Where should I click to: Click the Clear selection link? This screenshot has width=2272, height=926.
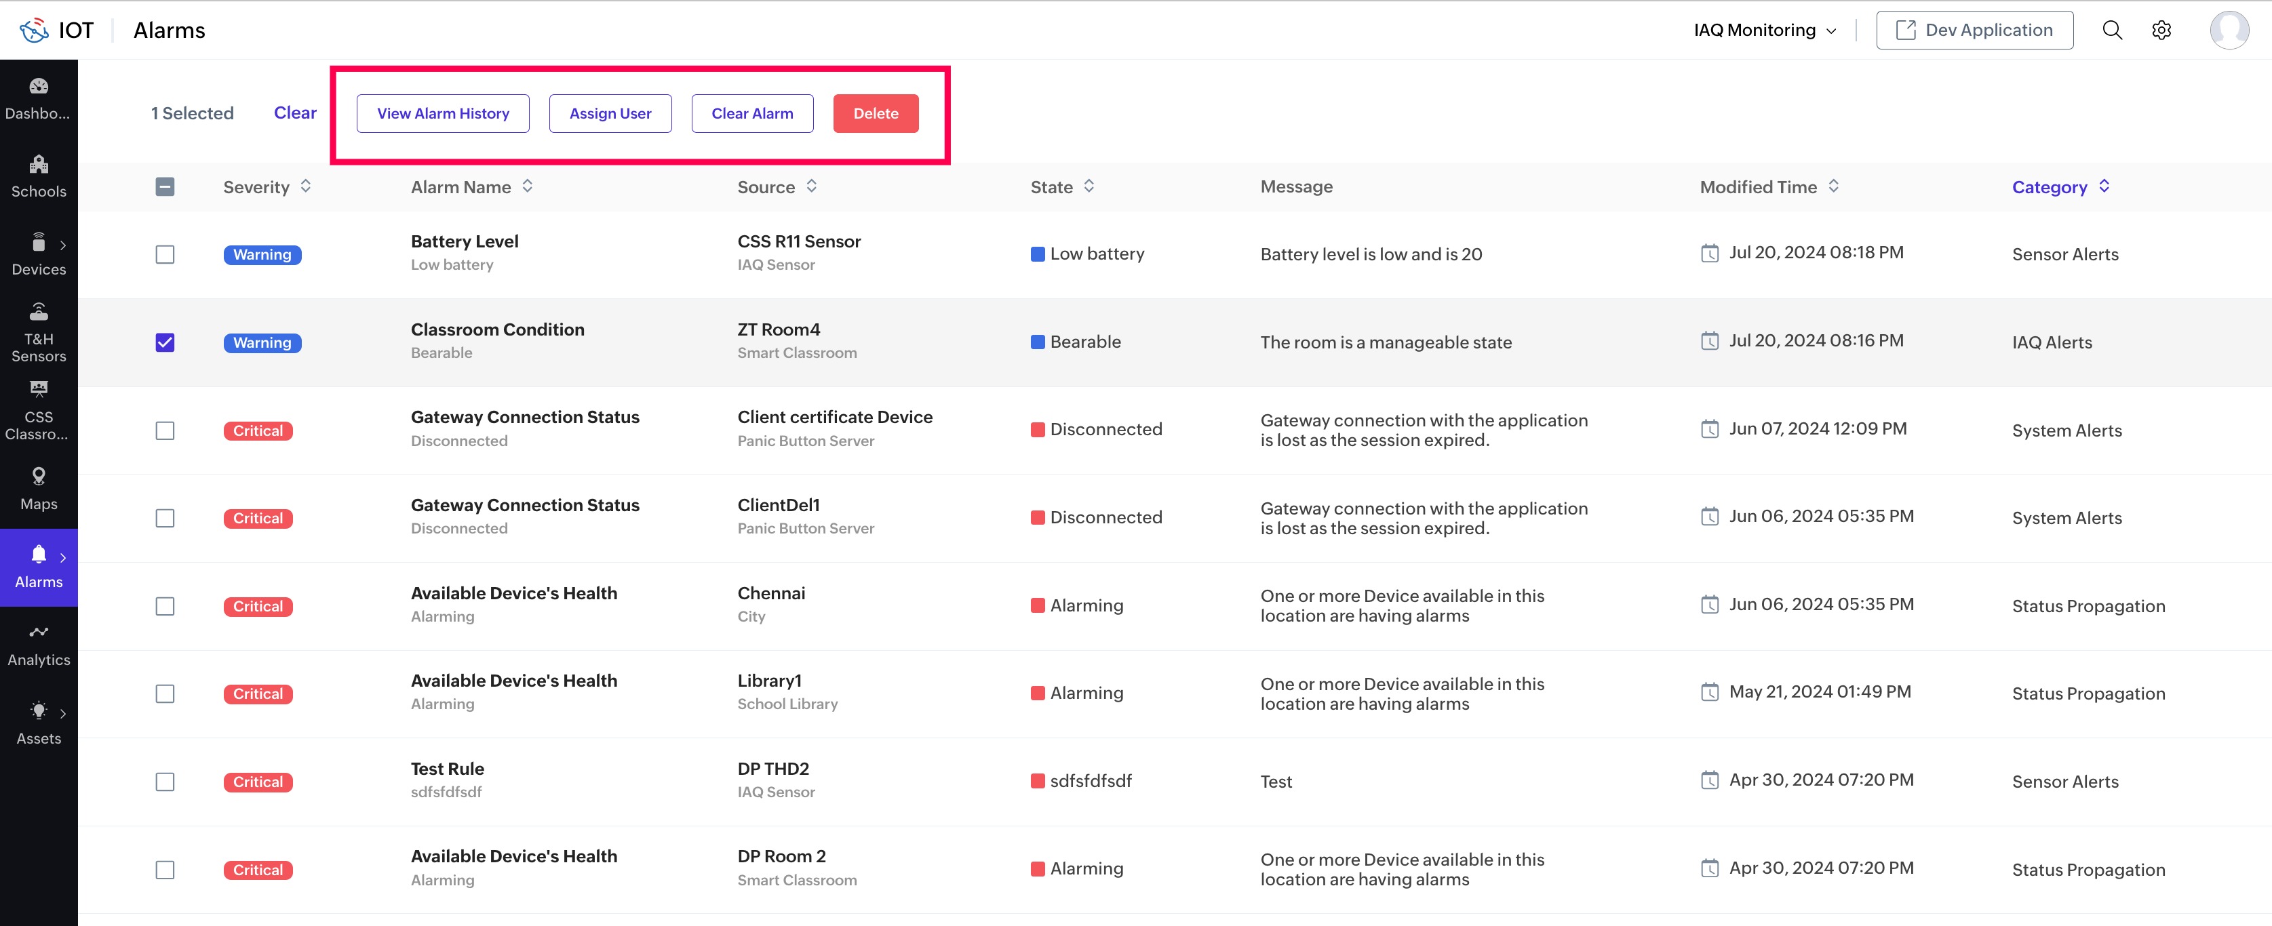click(294, 113)
